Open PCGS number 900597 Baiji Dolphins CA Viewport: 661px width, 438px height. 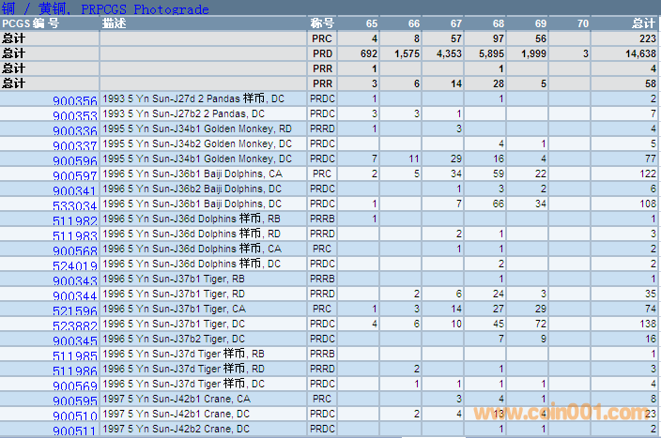point(73,176)
